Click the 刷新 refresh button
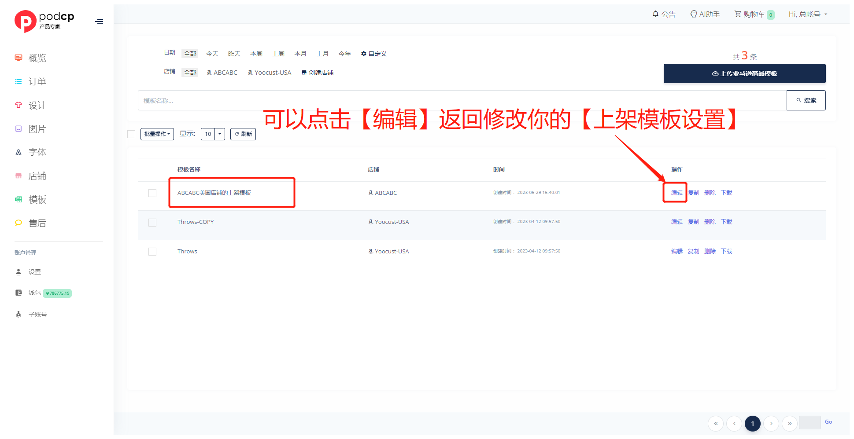The image size is (854, 439). pyautogui.click(x=243, y=134)
